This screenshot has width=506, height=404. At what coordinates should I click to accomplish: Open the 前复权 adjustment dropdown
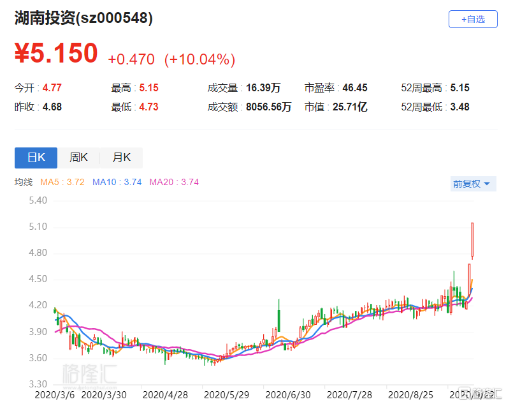pos(473,184)
